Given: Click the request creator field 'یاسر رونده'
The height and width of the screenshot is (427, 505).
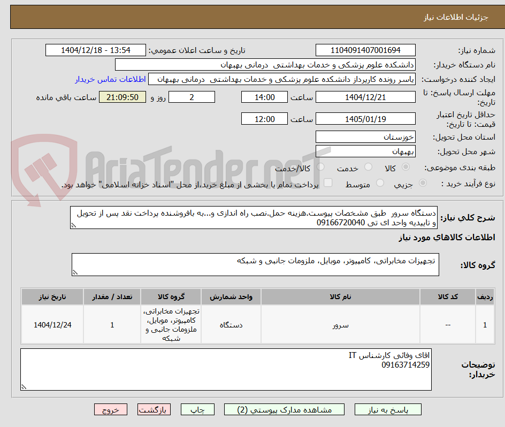Looking at the screenshot, I should [282, 79].
